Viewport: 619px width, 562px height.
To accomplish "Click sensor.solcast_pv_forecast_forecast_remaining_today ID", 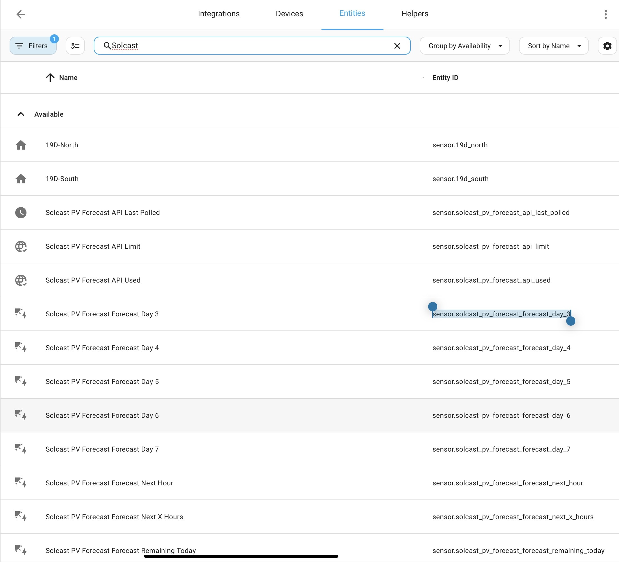I will [518, 550].
